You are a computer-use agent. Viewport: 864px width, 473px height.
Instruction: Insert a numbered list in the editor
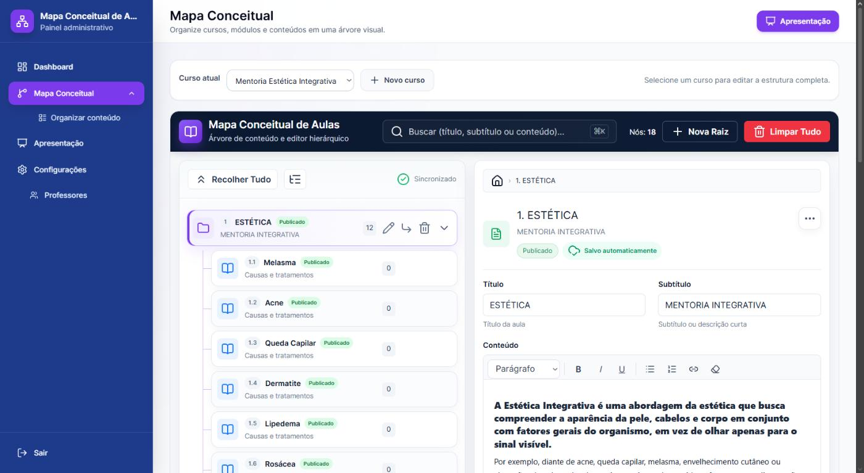pyautogui.click(x=672, y=369)
